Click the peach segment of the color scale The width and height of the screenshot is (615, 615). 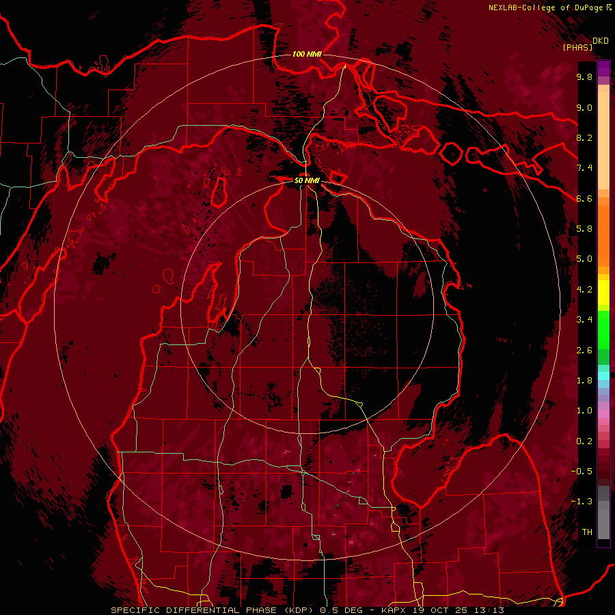[603, 140]
